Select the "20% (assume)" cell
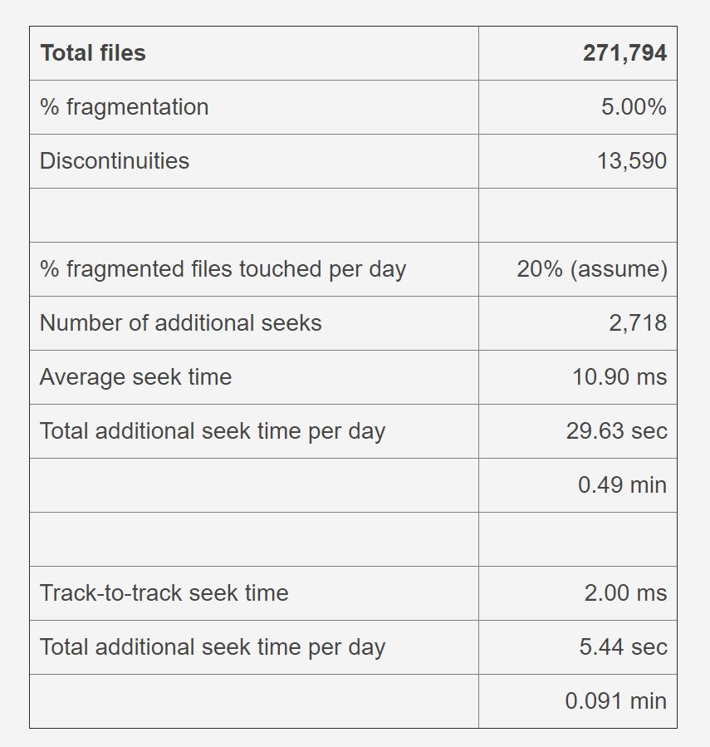This screenshot has height=747, width=710. coord(591,269)
